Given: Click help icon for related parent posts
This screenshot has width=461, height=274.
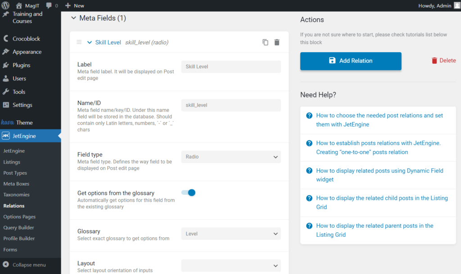Looking at the screenshot, I should click(309, 226).
